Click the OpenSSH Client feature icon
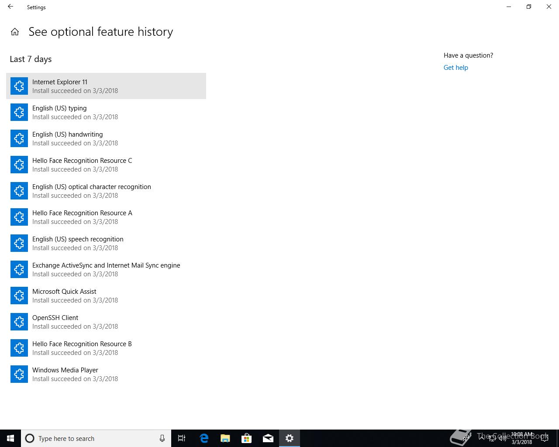Viewport: 559px width, 447px height. 19,322
